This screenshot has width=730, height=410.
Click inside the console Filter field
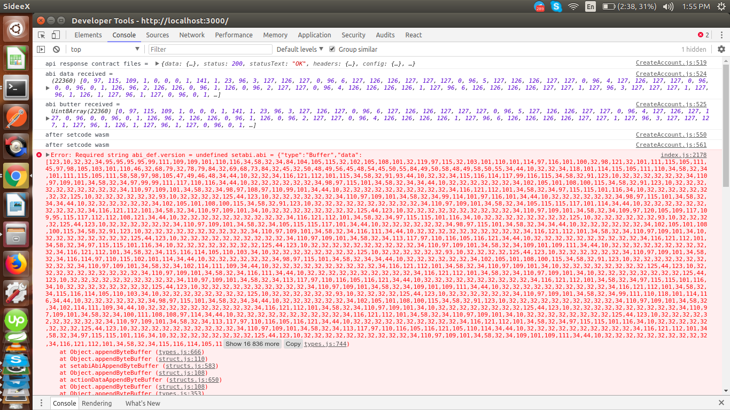coord(208,49)
